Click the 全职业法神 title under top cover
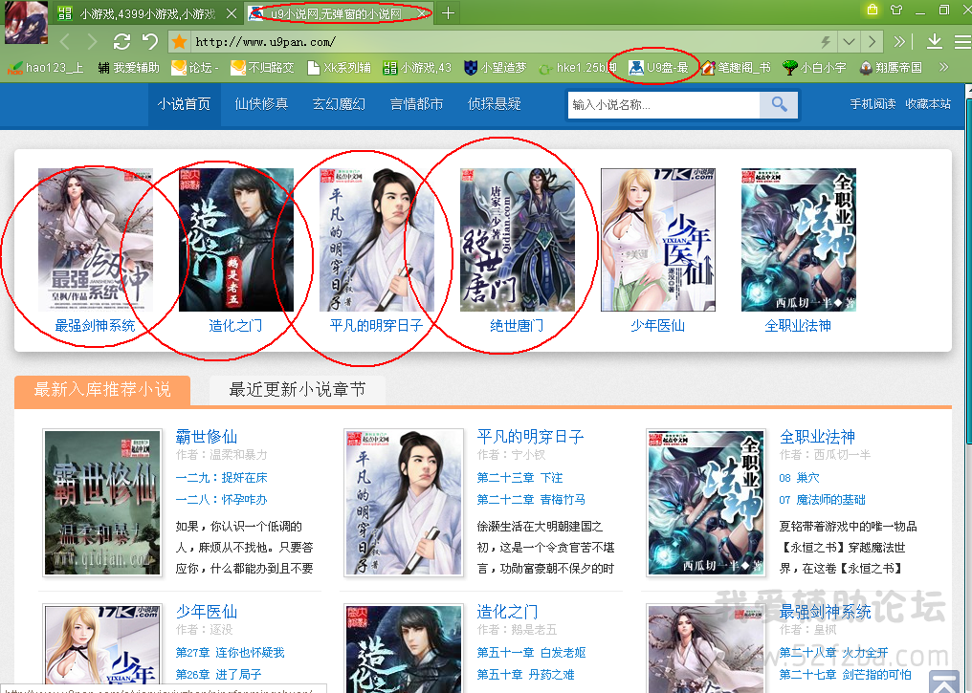The width and height of the screenshot is (972, 693). coord(798,326)
